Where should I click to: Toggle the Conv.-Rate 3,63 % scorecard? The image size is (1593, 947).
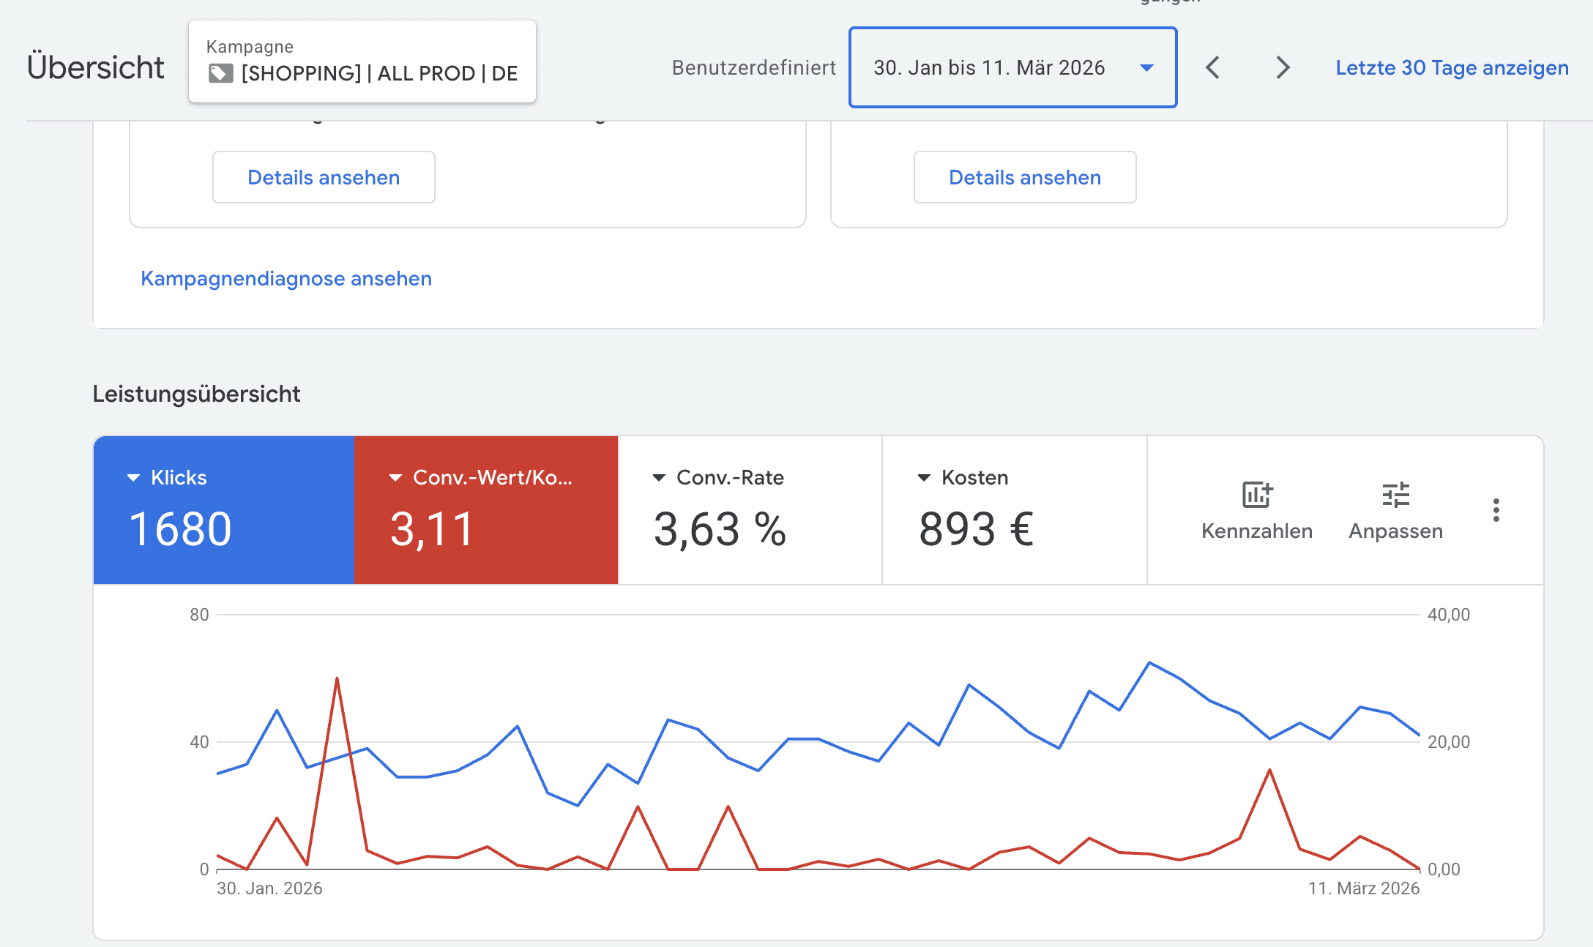coord(750,527)
